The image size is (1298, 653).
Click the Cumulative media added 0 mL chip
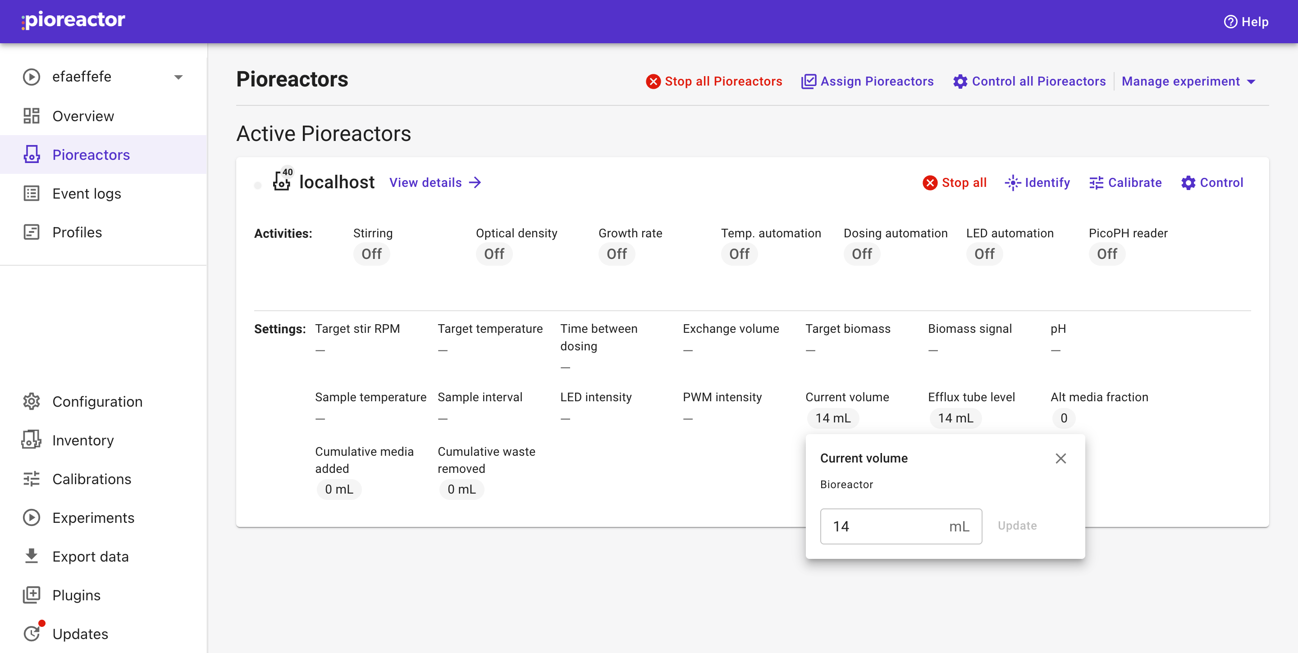click(x=338, y=489)
